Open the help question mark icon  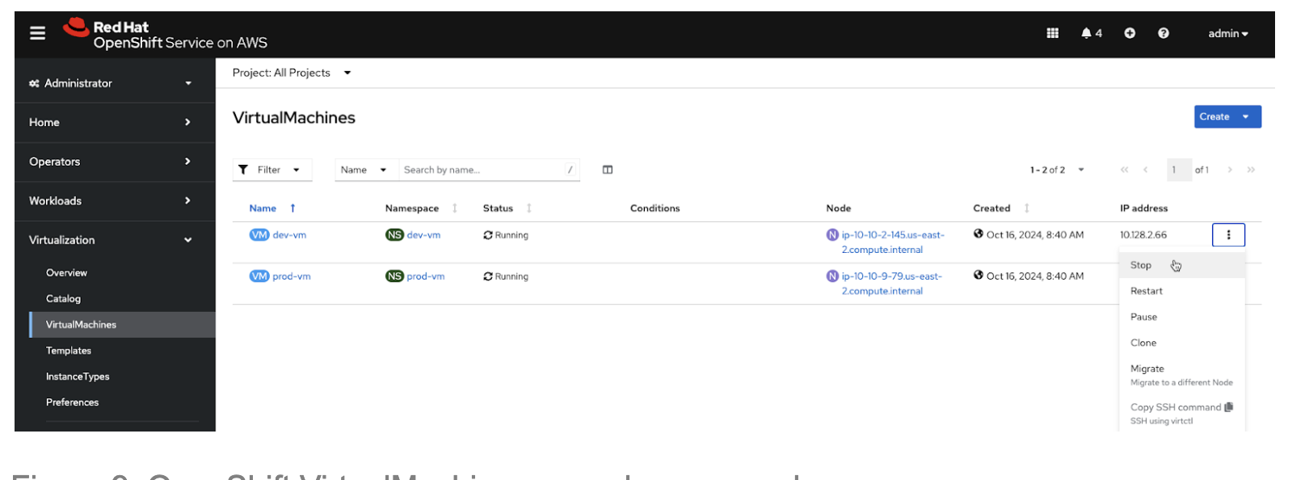1163,33
